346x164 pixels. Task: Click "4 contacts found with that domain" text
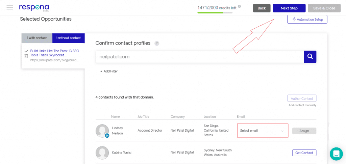tap(124, 97)
